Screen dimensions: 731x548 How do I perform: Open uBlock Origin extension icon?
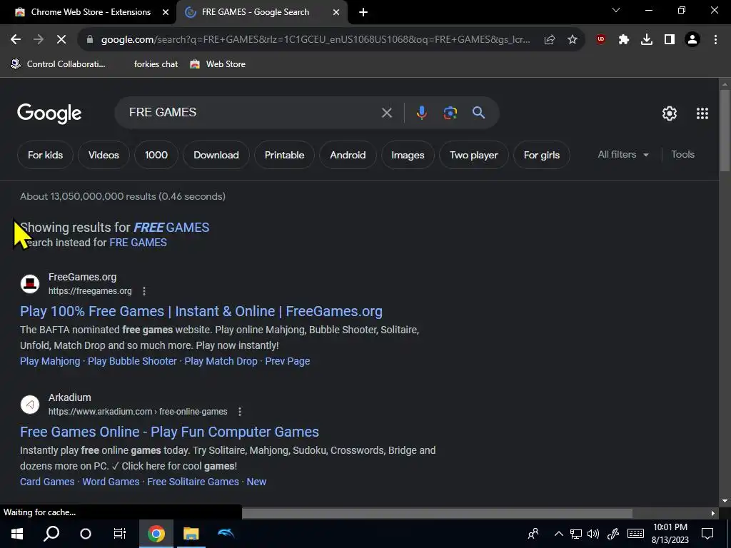pos(600,40)
